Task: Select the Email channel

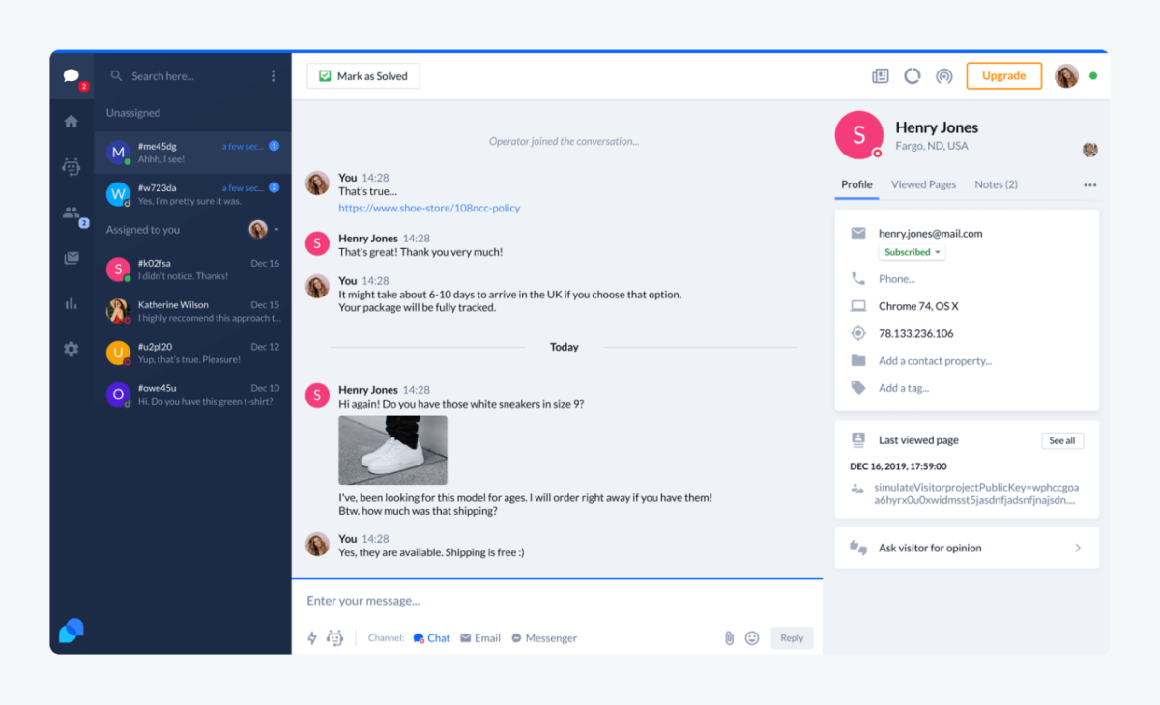Action: point(480,637)
